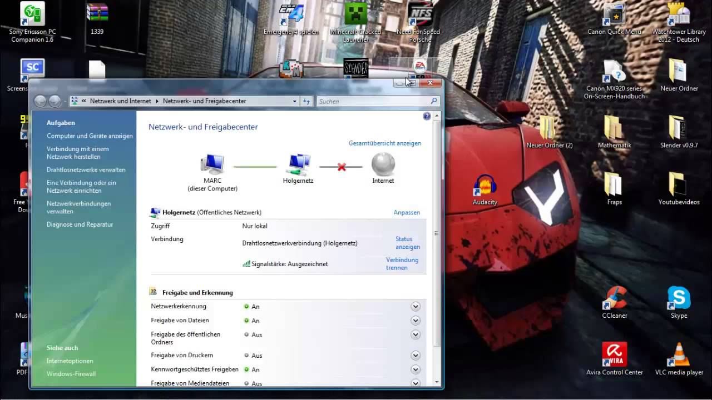Image resolution: width=712 pixels, height=400 pixels.
Task: Open the Fraps folder icon
Action: tap(614, 189)
